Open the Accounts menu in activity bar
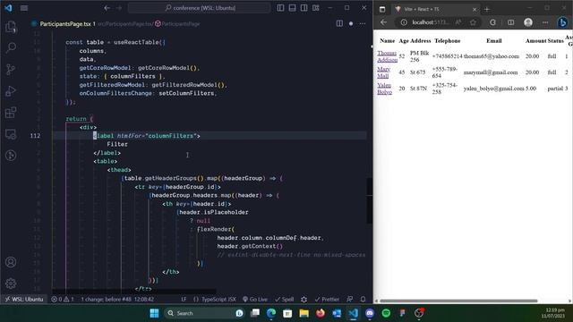The image size is (573, 322). (x=11, y=262)
